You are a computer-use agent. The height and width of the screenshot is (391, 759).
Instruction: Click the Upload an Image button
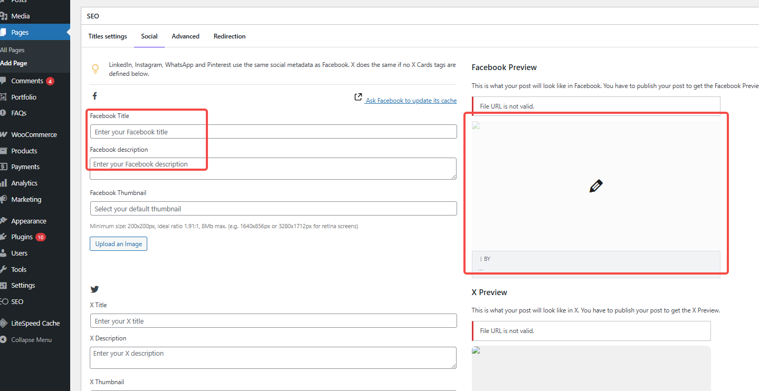[118, 244]
